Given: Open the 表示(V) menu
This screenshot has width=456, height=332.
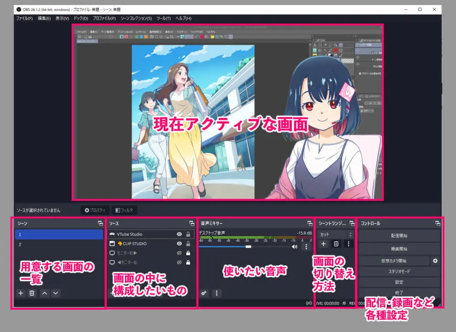Looking at the screenshot, I should pos(62,18).
